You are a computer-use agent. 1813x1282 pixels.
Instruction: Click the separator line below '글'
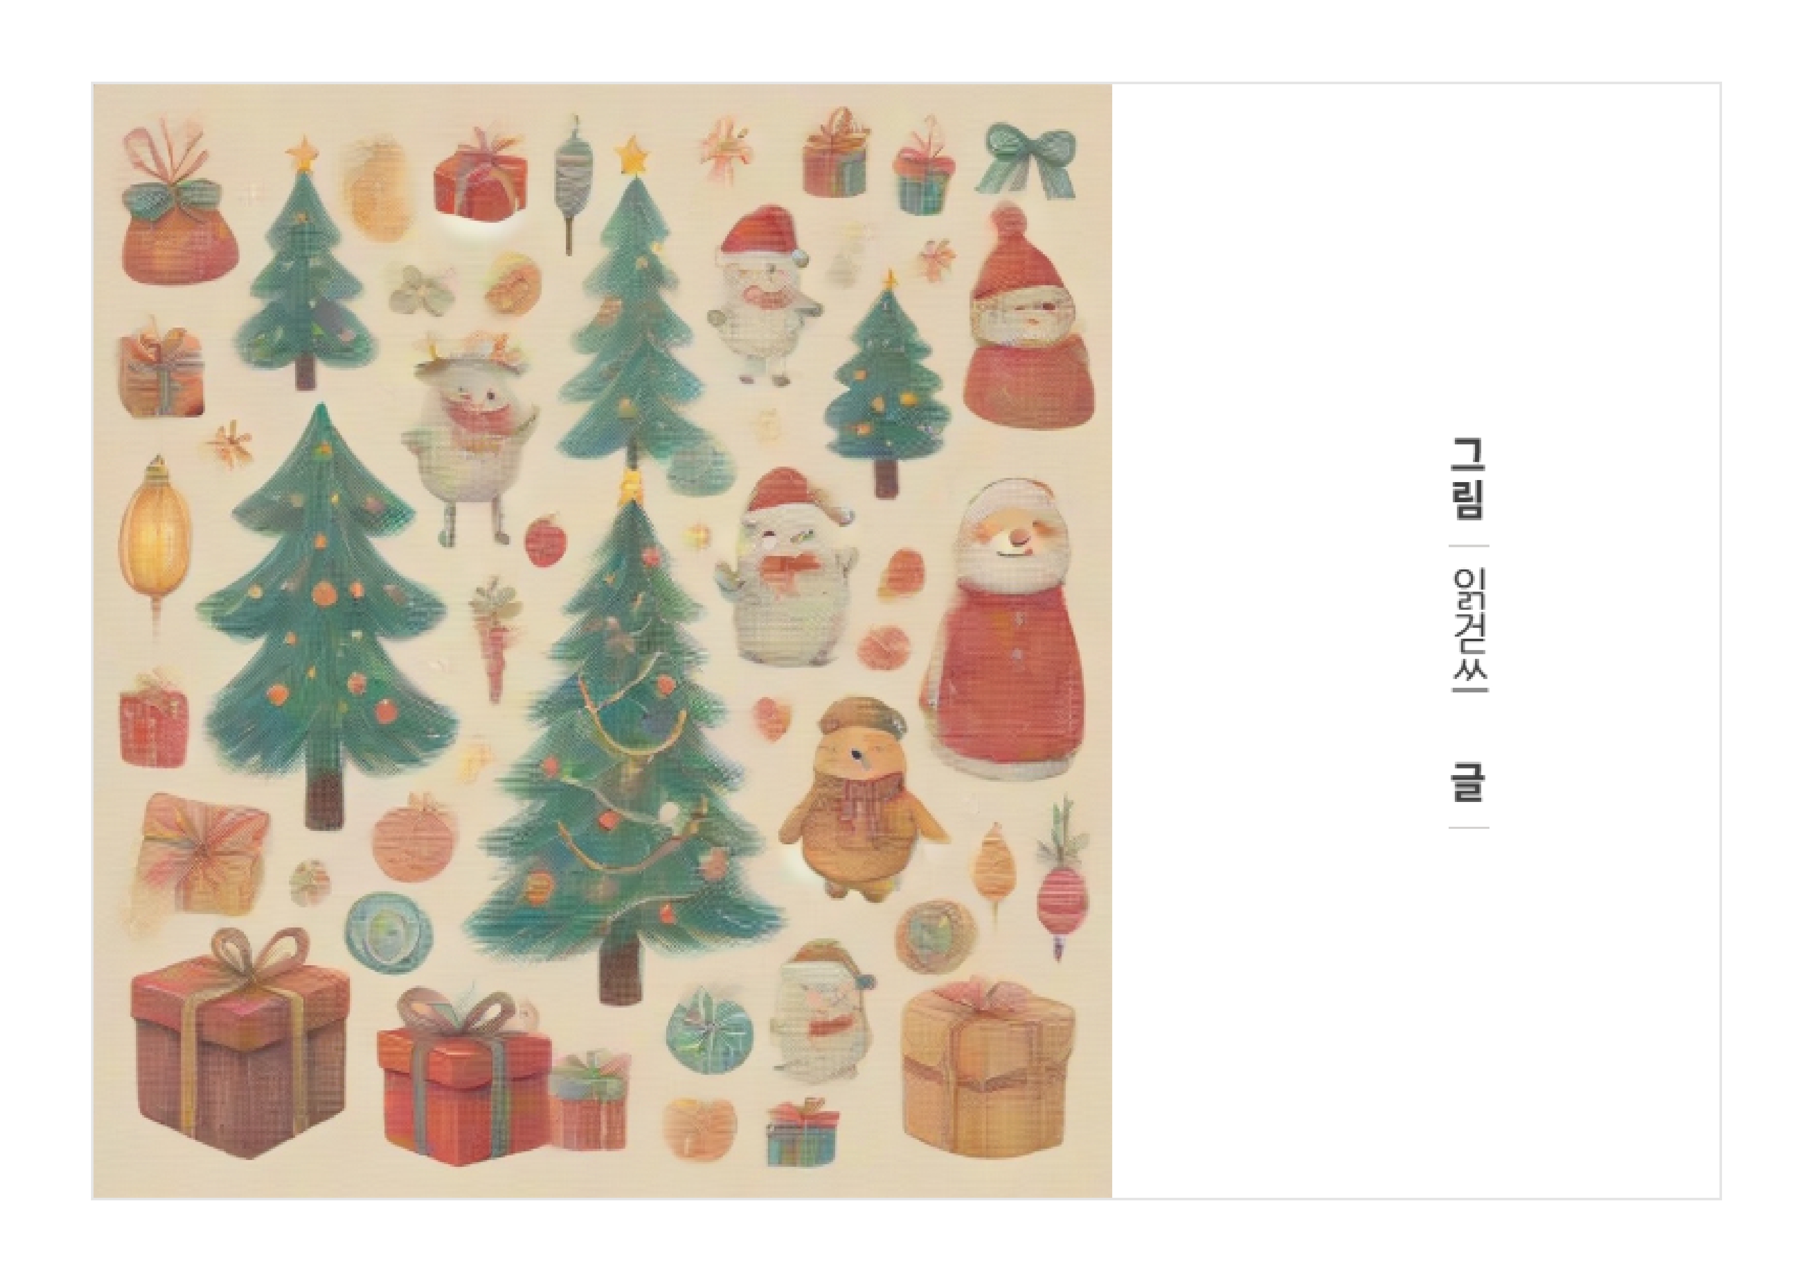(x=1469, y=828)
